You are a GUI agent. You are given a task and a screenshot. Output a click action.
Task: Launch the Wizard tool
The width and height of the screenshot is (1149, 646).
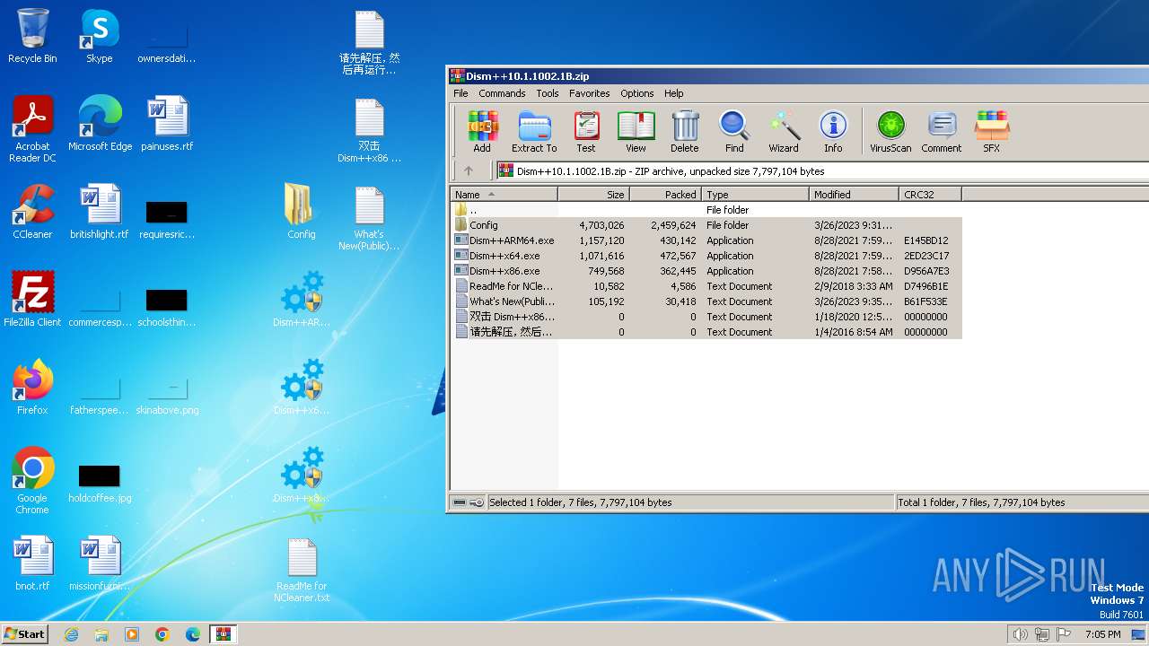tap(784, 131)
